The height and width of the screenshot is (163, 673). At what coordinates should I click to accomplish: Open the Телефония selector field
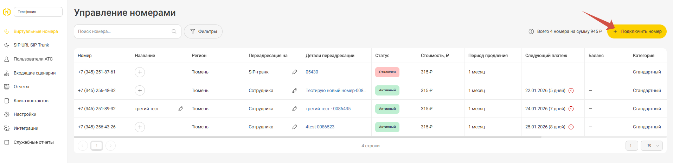point(38,12)
